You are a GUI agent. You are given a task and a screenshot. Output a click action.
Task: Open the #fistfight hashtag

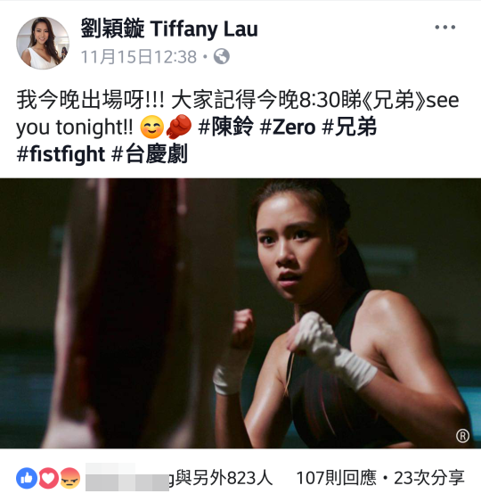(61, 154)
